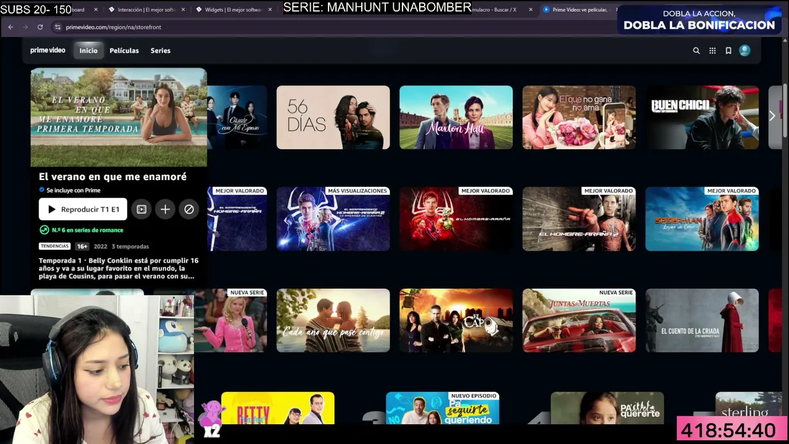Open the El verano en que me enamoré poster
Screen dimensions: 789x444
coord(119,117)
